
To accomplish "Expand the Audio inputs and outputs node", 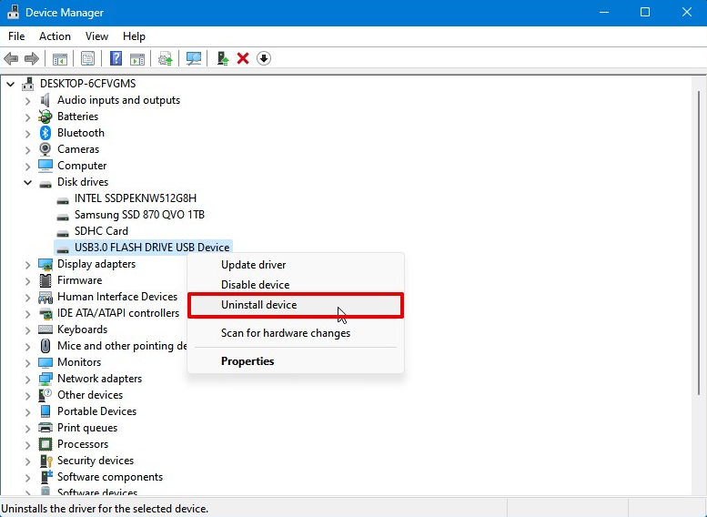I will click(x=27, y=100).
